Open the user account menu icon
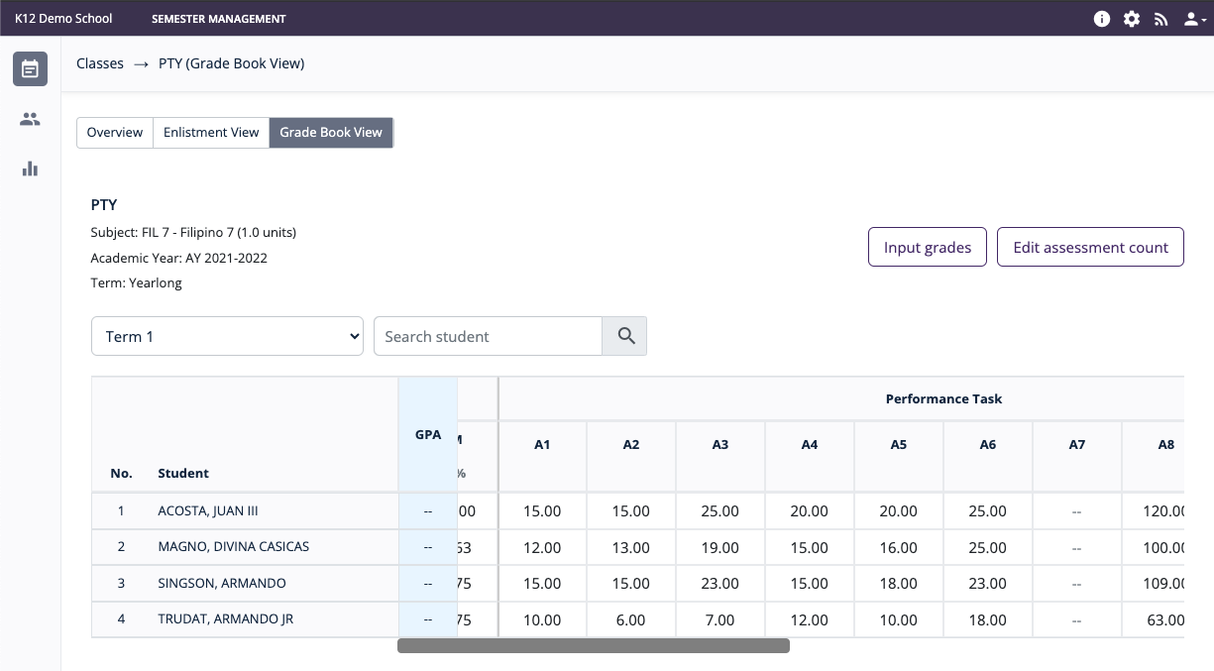This screenshot has width=1214, height=671. click(x=1194, y=19)
